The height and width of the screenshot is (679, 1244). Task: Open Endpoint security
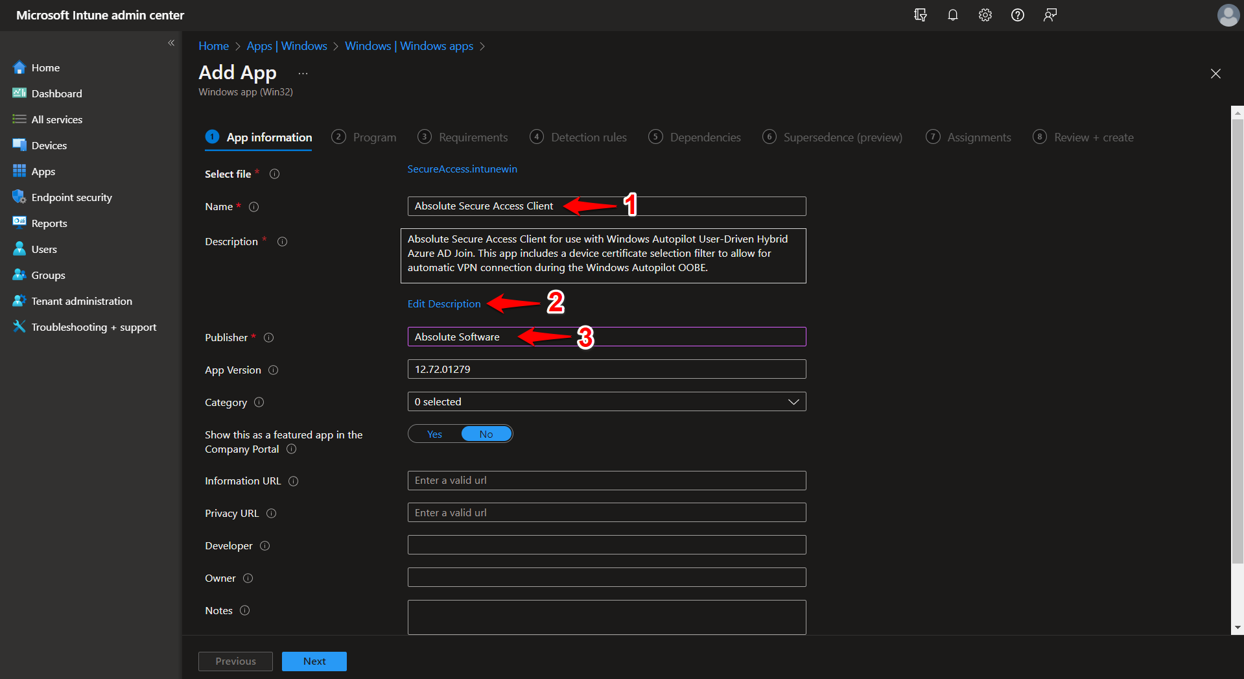71,197
